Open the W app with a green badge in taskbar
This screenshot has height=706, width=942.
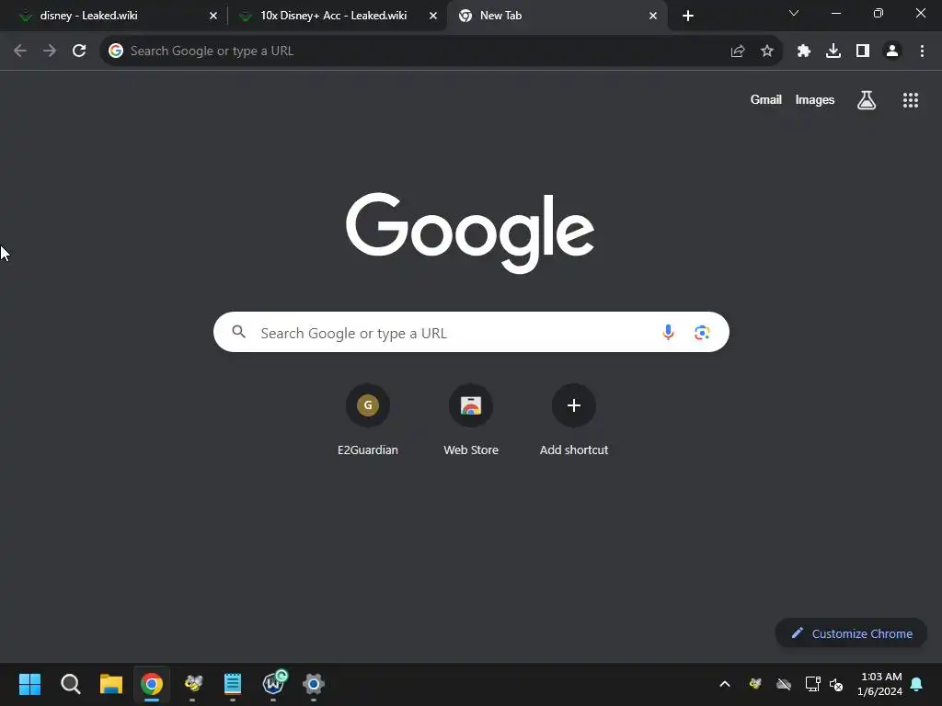(x=273, y=683)
